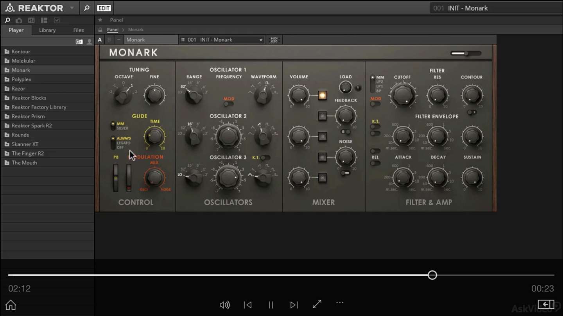Click the browser view-mode icon above the Kontour row
563x316 pixels.
tap(79, 42)
